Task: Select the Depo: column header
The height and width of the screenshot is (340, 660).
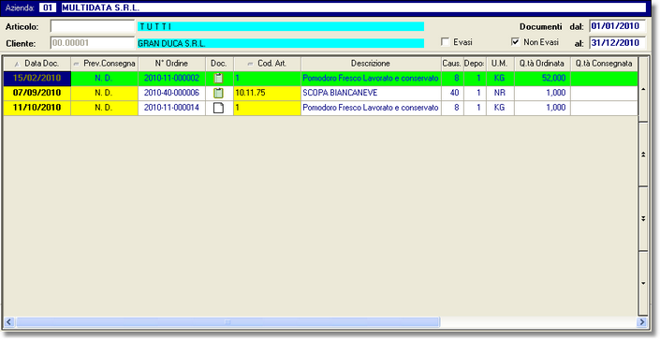Action: tap(475, 64)
